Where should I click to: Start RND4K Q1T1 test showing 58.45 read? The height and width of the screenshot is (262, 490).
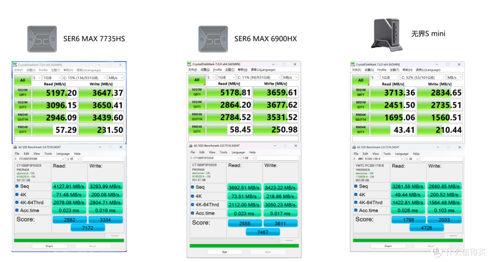pyautogui.click(x=197, y=129)
